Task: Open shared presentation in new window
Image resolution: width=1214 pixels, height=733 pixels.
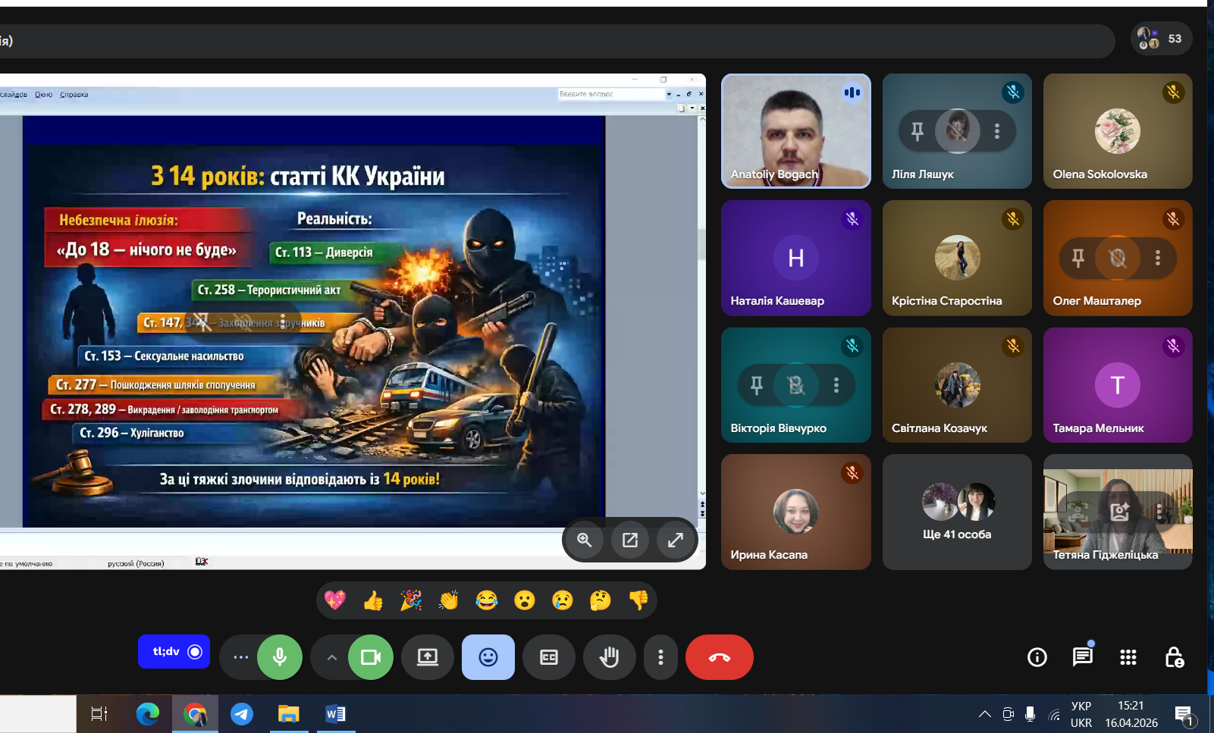Action: (x=630, y=540)
